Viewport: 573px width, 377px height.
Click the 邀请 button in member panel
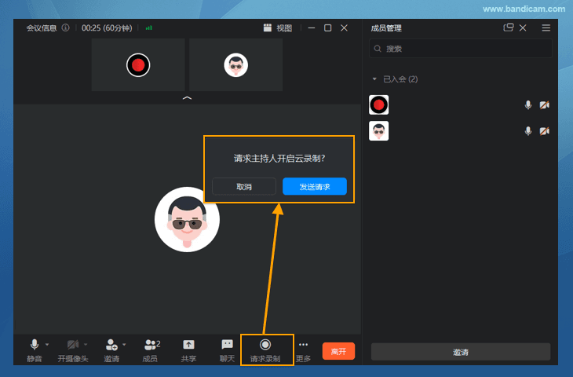[x=461, y=352]
